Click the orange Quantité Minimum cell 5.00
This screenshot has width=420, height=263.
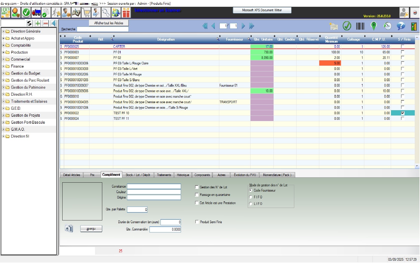pos(330,63)
